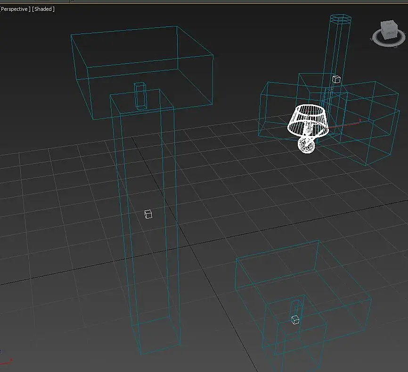Select the white lamp shade wireframe
The image size is (408, 372).
(x=308, y=120)
